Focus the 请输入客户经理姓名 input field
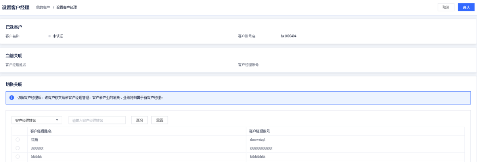The width and height of the screenshot is (477, 162). (97, 120)
